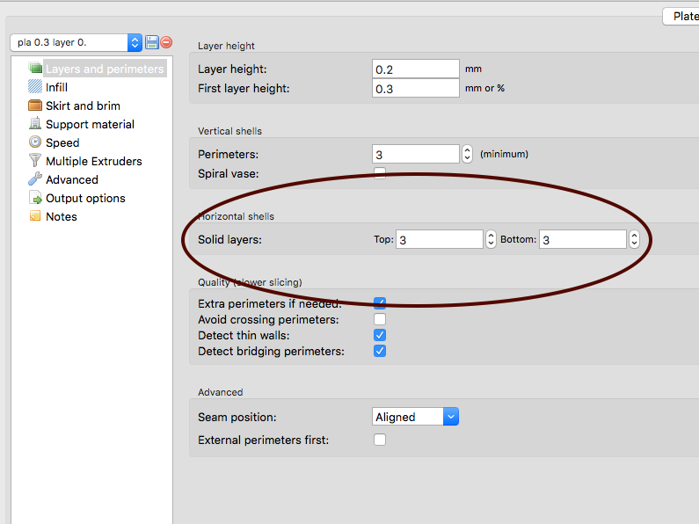This screenshot has width=699, height=524.
Task: Open the Notes page
Action: [61, 216]
